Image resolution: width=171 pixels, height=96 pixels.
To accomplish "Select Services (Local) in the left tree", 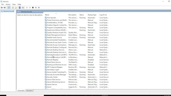I will click(x=9, y=11).
